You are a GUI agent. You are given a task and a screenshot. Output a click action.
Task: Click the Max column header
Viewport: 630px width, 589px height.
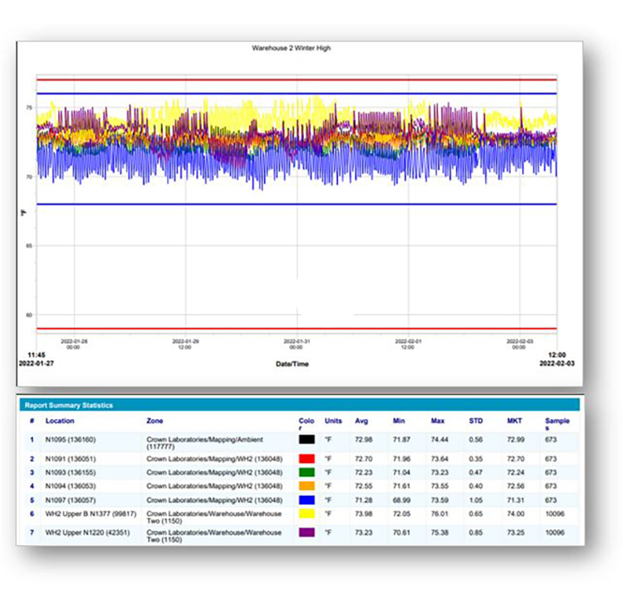coord(438,420)
